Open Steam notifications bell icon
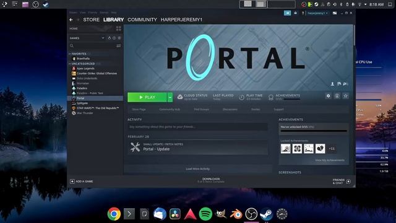Image resolution: width=396 pixels, height=223 pixels. point(295,13)
